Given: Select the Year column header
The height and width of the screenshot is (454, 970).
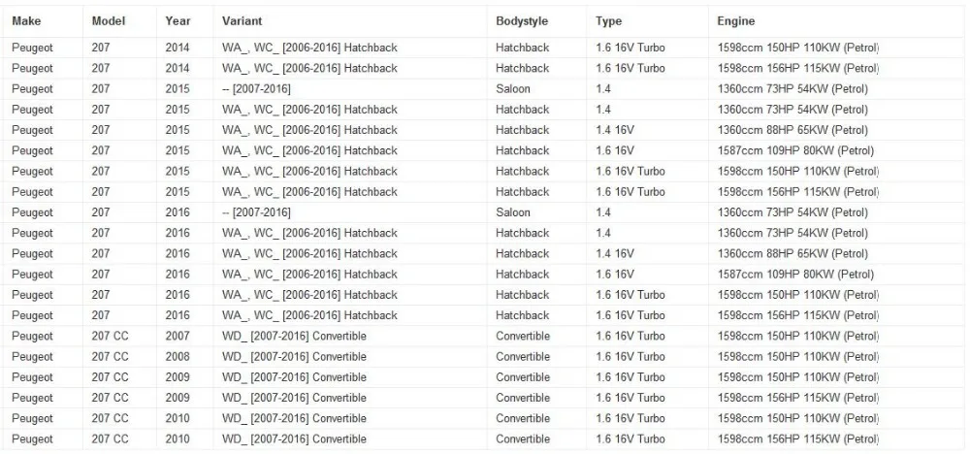Looking at the screenshot, I should tap(178, 21).
